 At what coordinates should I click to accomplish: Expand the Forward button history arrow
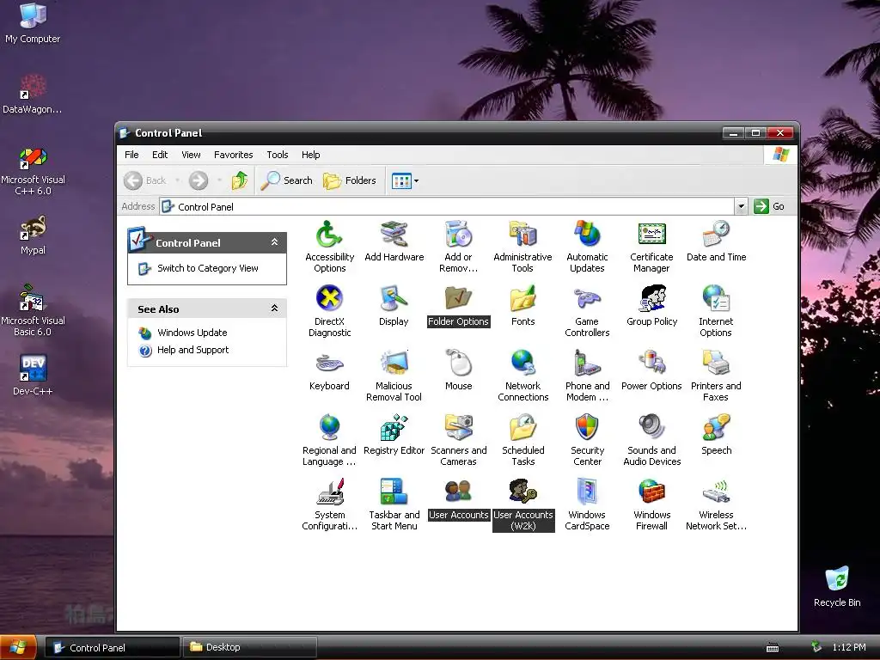(x=219, y=180)
